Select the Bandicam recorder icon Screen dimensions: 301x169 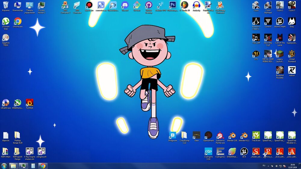click(x=89, y=5)
